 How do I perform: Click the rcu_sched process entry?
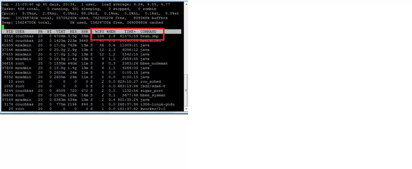[x=151, y=82]
